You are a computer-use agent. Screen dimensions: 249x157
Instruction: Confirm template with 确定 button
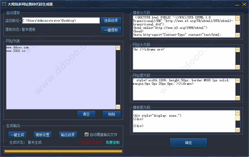coord(188,143)
